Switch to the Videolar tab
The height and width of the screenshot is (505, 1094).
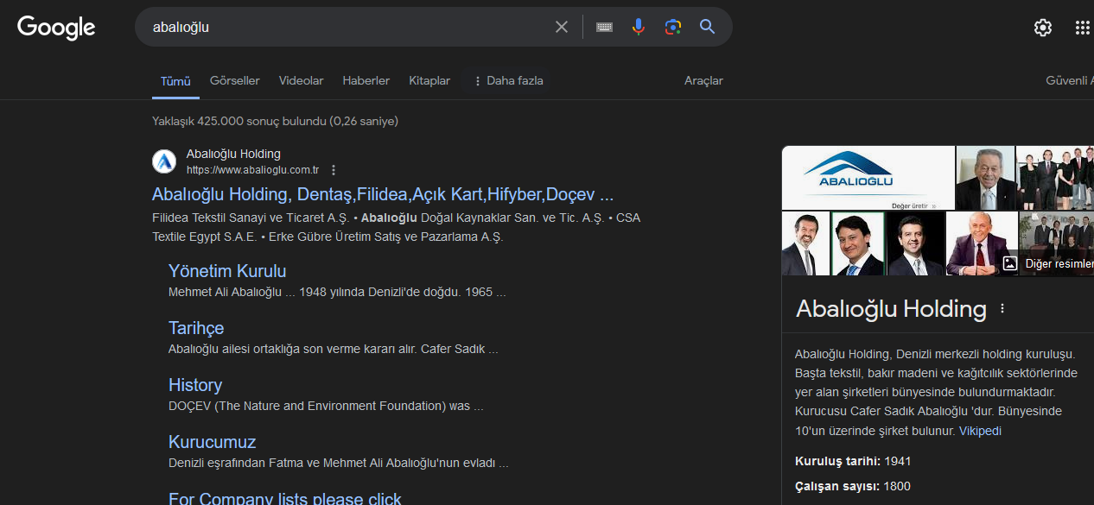[x=301, y=80]
